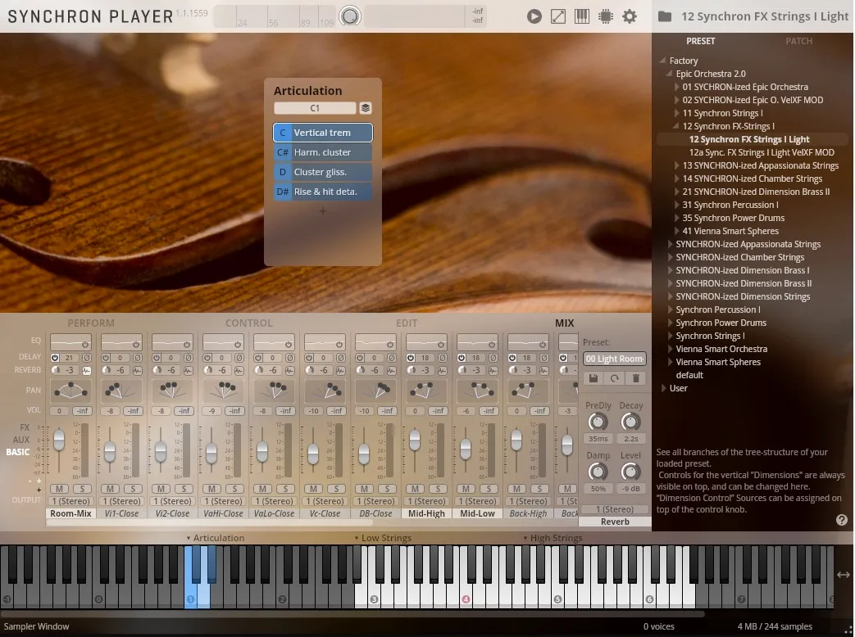Screen dimensions: 855x637
Task: Collapse the Epic Orchestra 2.0 tree node
Action: pyautogui.click(x=671, y=74)
